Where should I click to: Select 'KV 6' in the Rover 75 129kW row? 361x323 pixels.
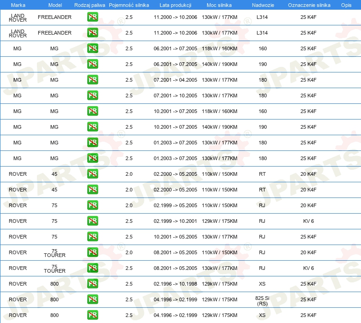[308, 221]
